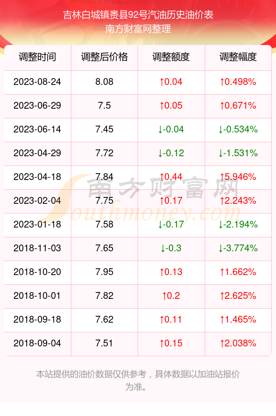Viewport: 276px width, 416px height.
Task: Click the 调整后价格 column header
Action: (x=104, y=57)
